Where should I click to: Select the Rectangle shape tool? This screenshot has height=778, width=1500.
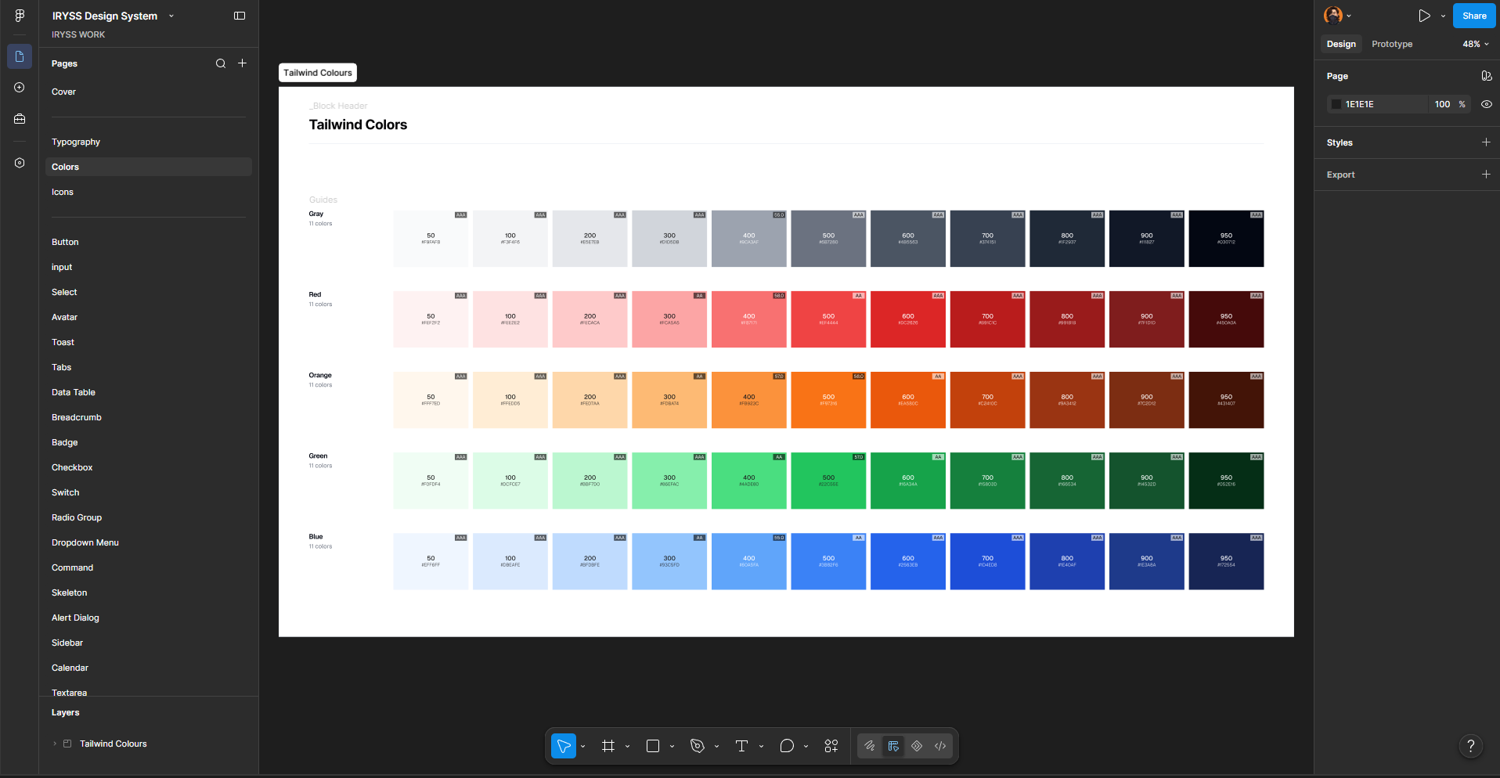(x=653, y=746)
